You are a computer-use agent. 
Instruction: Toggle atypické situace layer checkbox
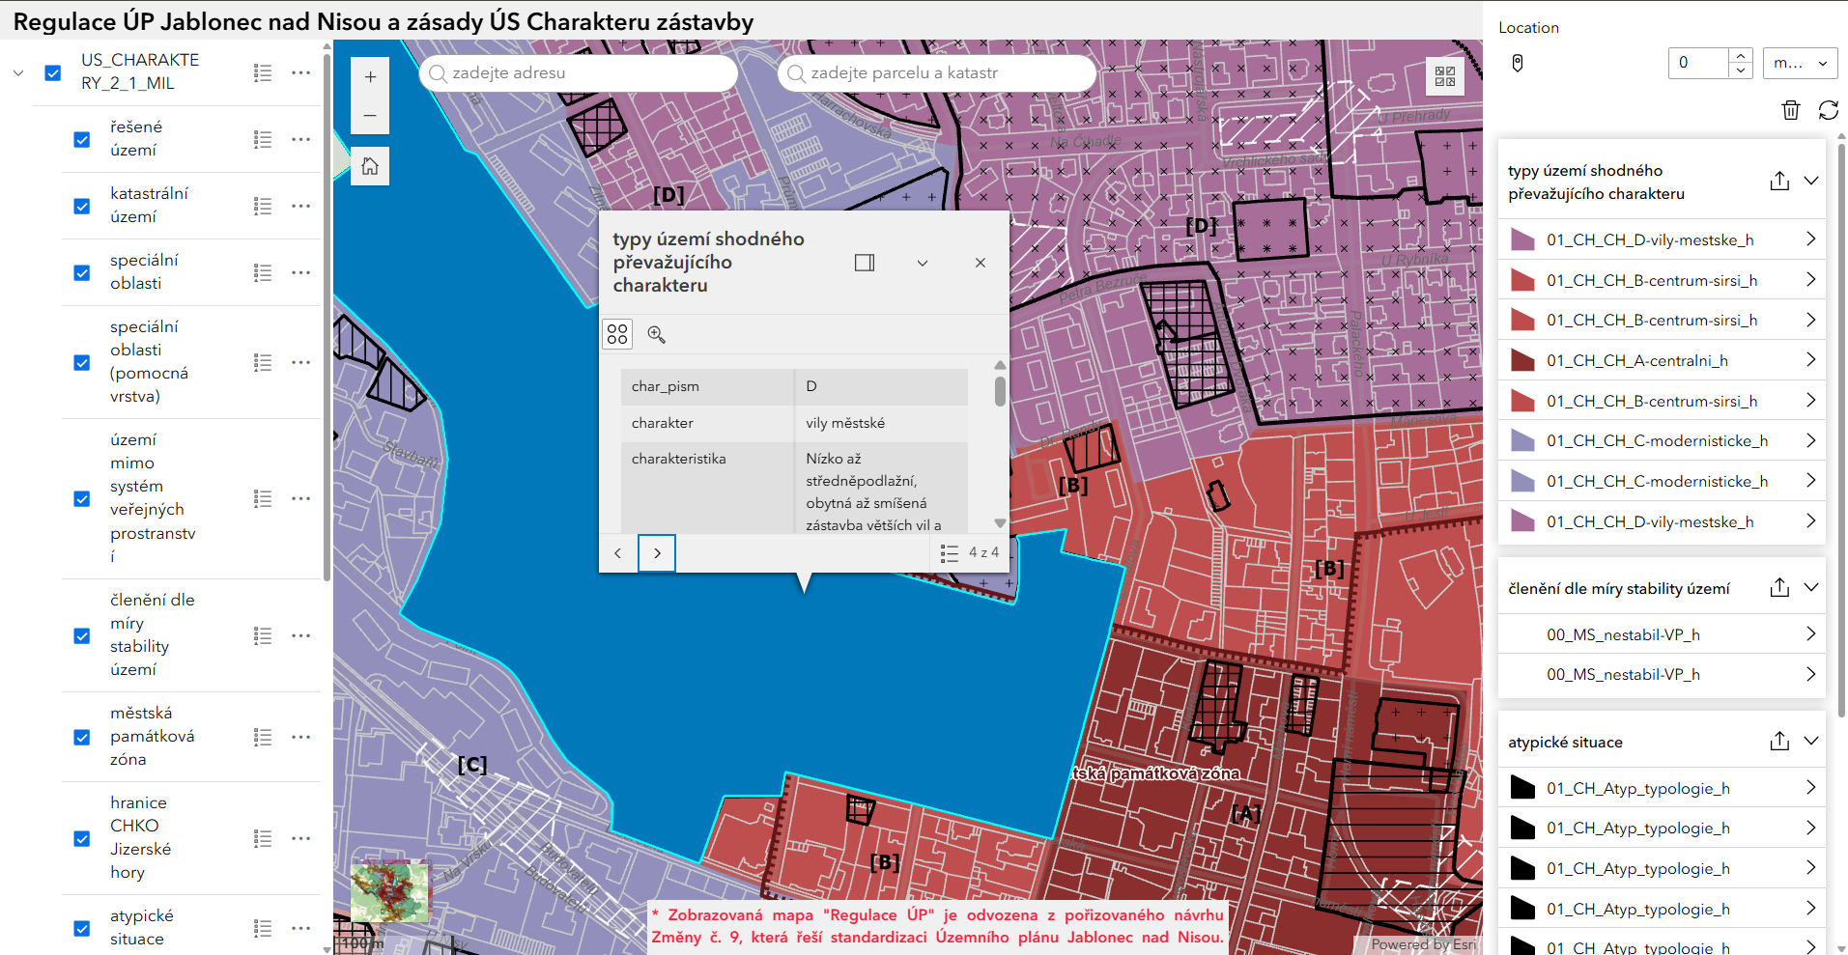coord(82,928)
